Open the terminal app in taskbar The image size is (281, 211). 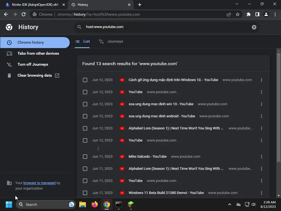(x=119, y=204)
